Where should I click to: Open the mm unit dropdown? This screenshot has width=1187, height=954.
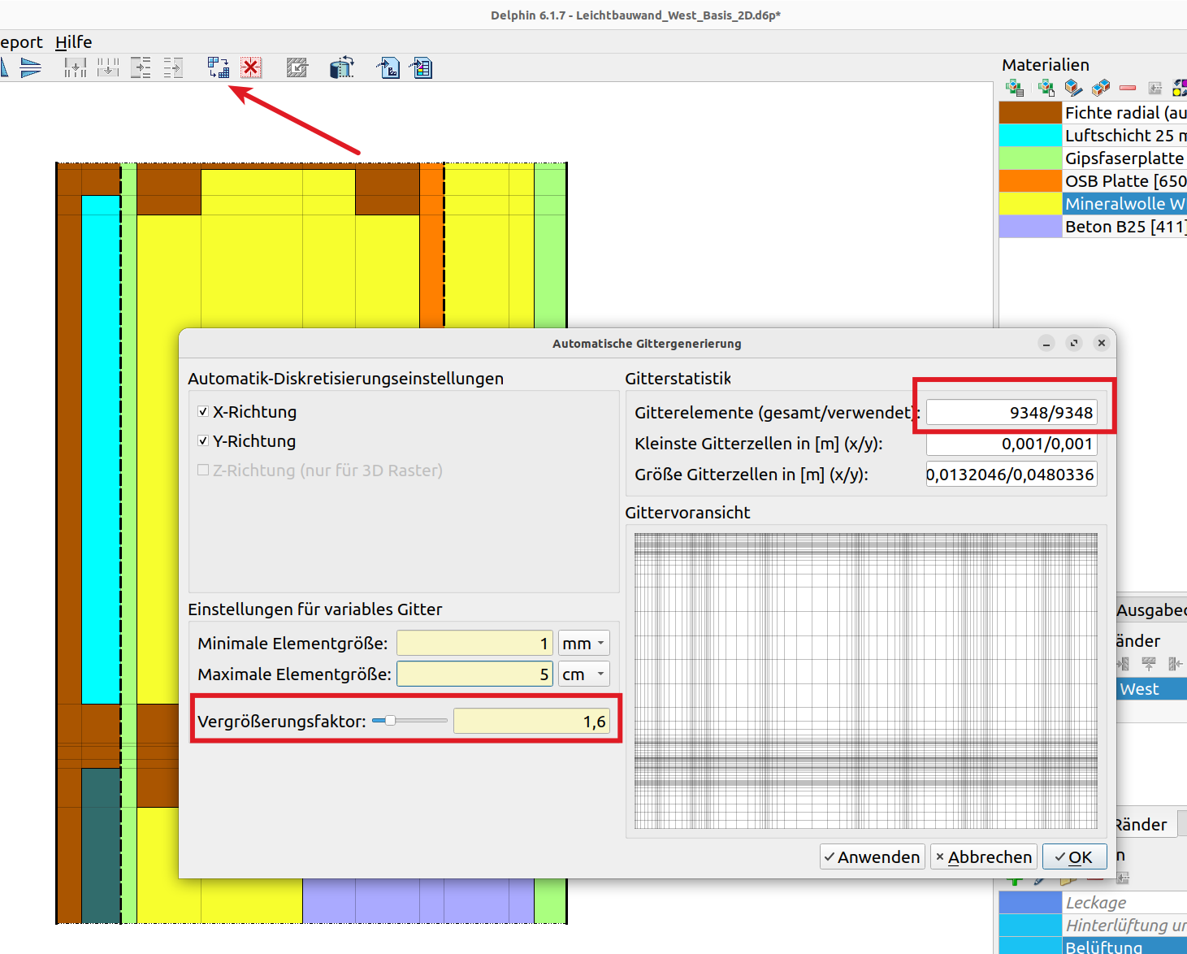[x=584, y=644]
